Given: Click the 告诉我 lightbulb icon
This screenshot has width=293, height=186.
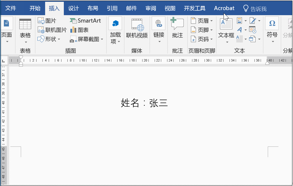Looking at the screenshot, I should (x=246, y=8).
